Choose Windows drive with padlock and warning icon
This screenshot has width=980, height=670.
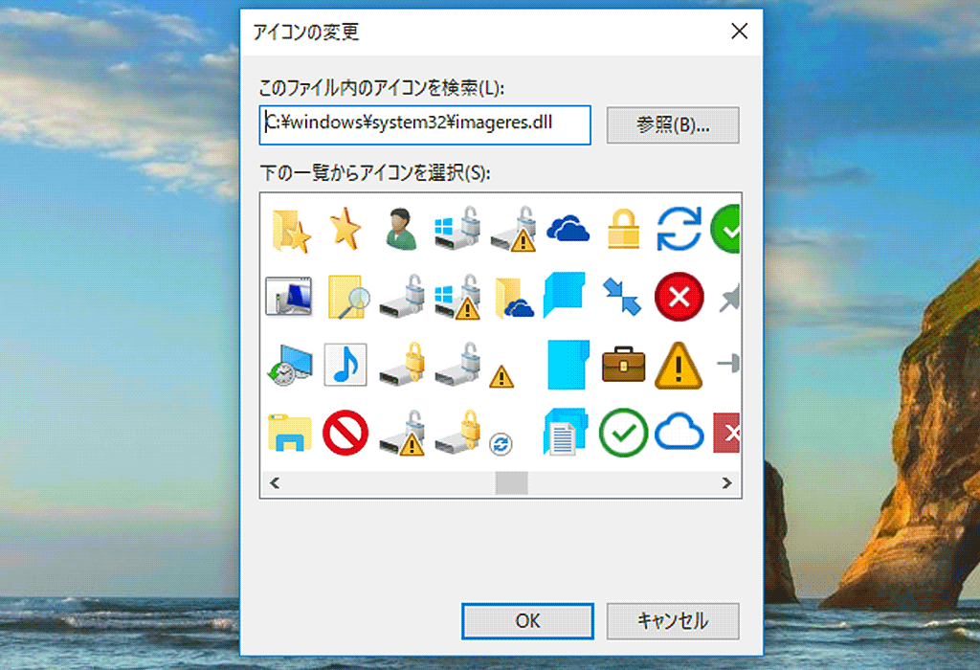[457, 297]
